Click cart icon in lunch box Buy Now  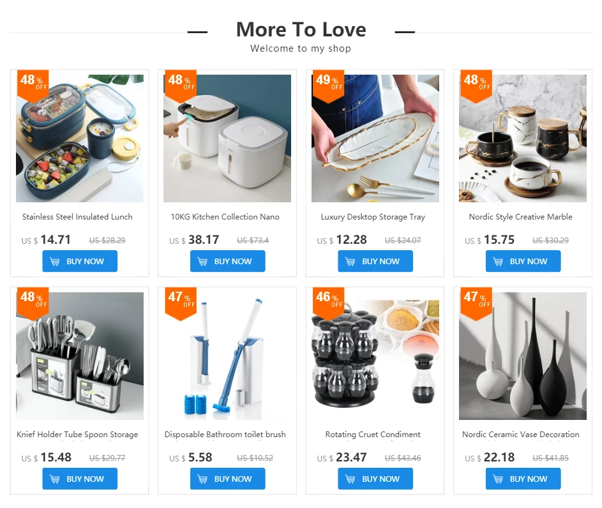click(x=55, y=262)
